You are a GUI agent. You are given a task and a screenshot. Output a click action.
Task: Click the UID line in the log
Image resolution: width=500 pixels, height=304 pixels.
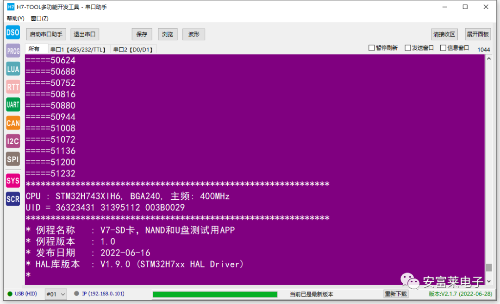coord(105,208)
